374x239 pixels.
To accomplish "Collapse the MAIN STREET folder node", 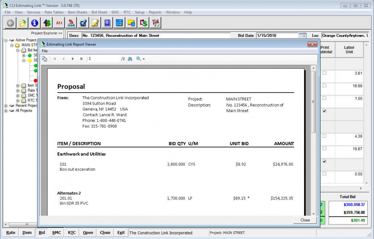I will (x=12, y=45).
